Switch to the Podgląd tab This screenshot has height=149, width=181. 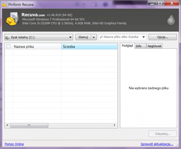(x=127, y=46)
